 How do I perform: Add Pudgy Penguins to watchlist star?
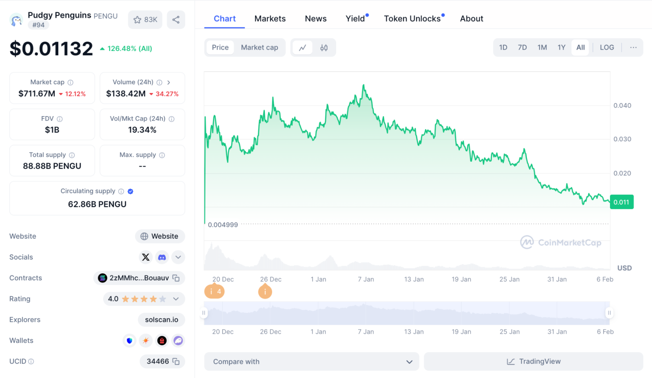pyautogui.click(x=145, y=20)
